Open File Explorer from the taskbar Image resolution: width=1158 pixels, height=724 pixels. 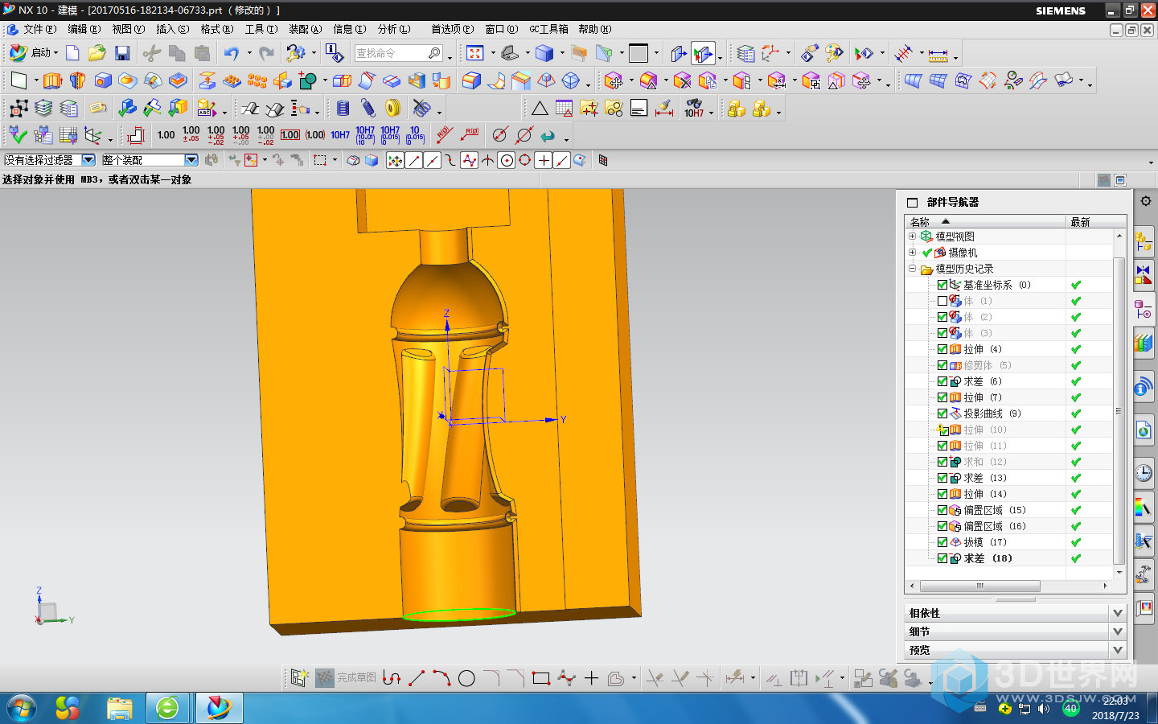119,708
